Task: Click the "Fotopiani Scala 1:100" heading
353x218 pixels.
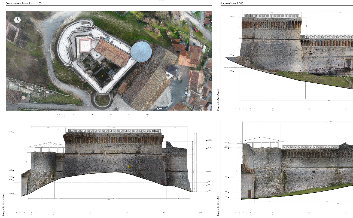Action: pyautogui.click(x=232, y=4)
